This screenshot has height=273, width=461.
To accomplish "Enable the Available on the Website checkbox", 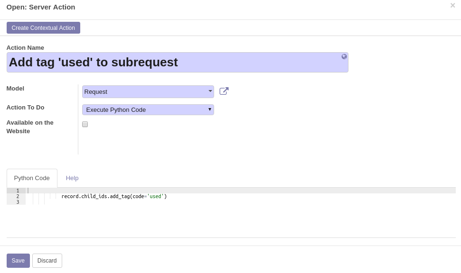I will pyautogui.click(x=85, y=124).
